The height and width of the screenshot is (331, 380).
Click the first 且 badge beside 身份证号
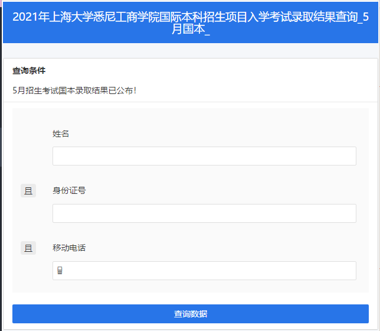point(28,190)
